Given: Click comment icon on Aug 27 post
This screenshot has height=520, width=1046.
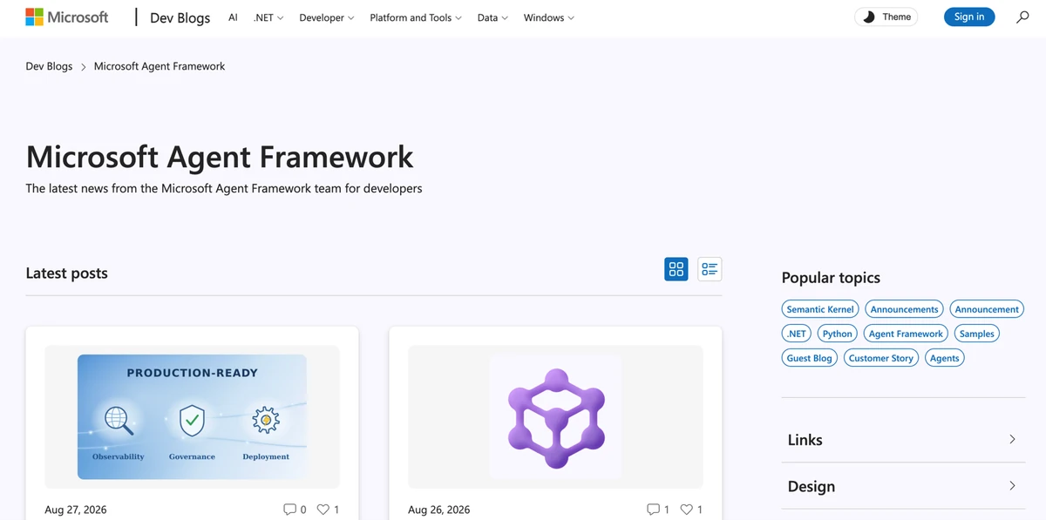Looking at the screenshot, I should (x=290, y=510).
